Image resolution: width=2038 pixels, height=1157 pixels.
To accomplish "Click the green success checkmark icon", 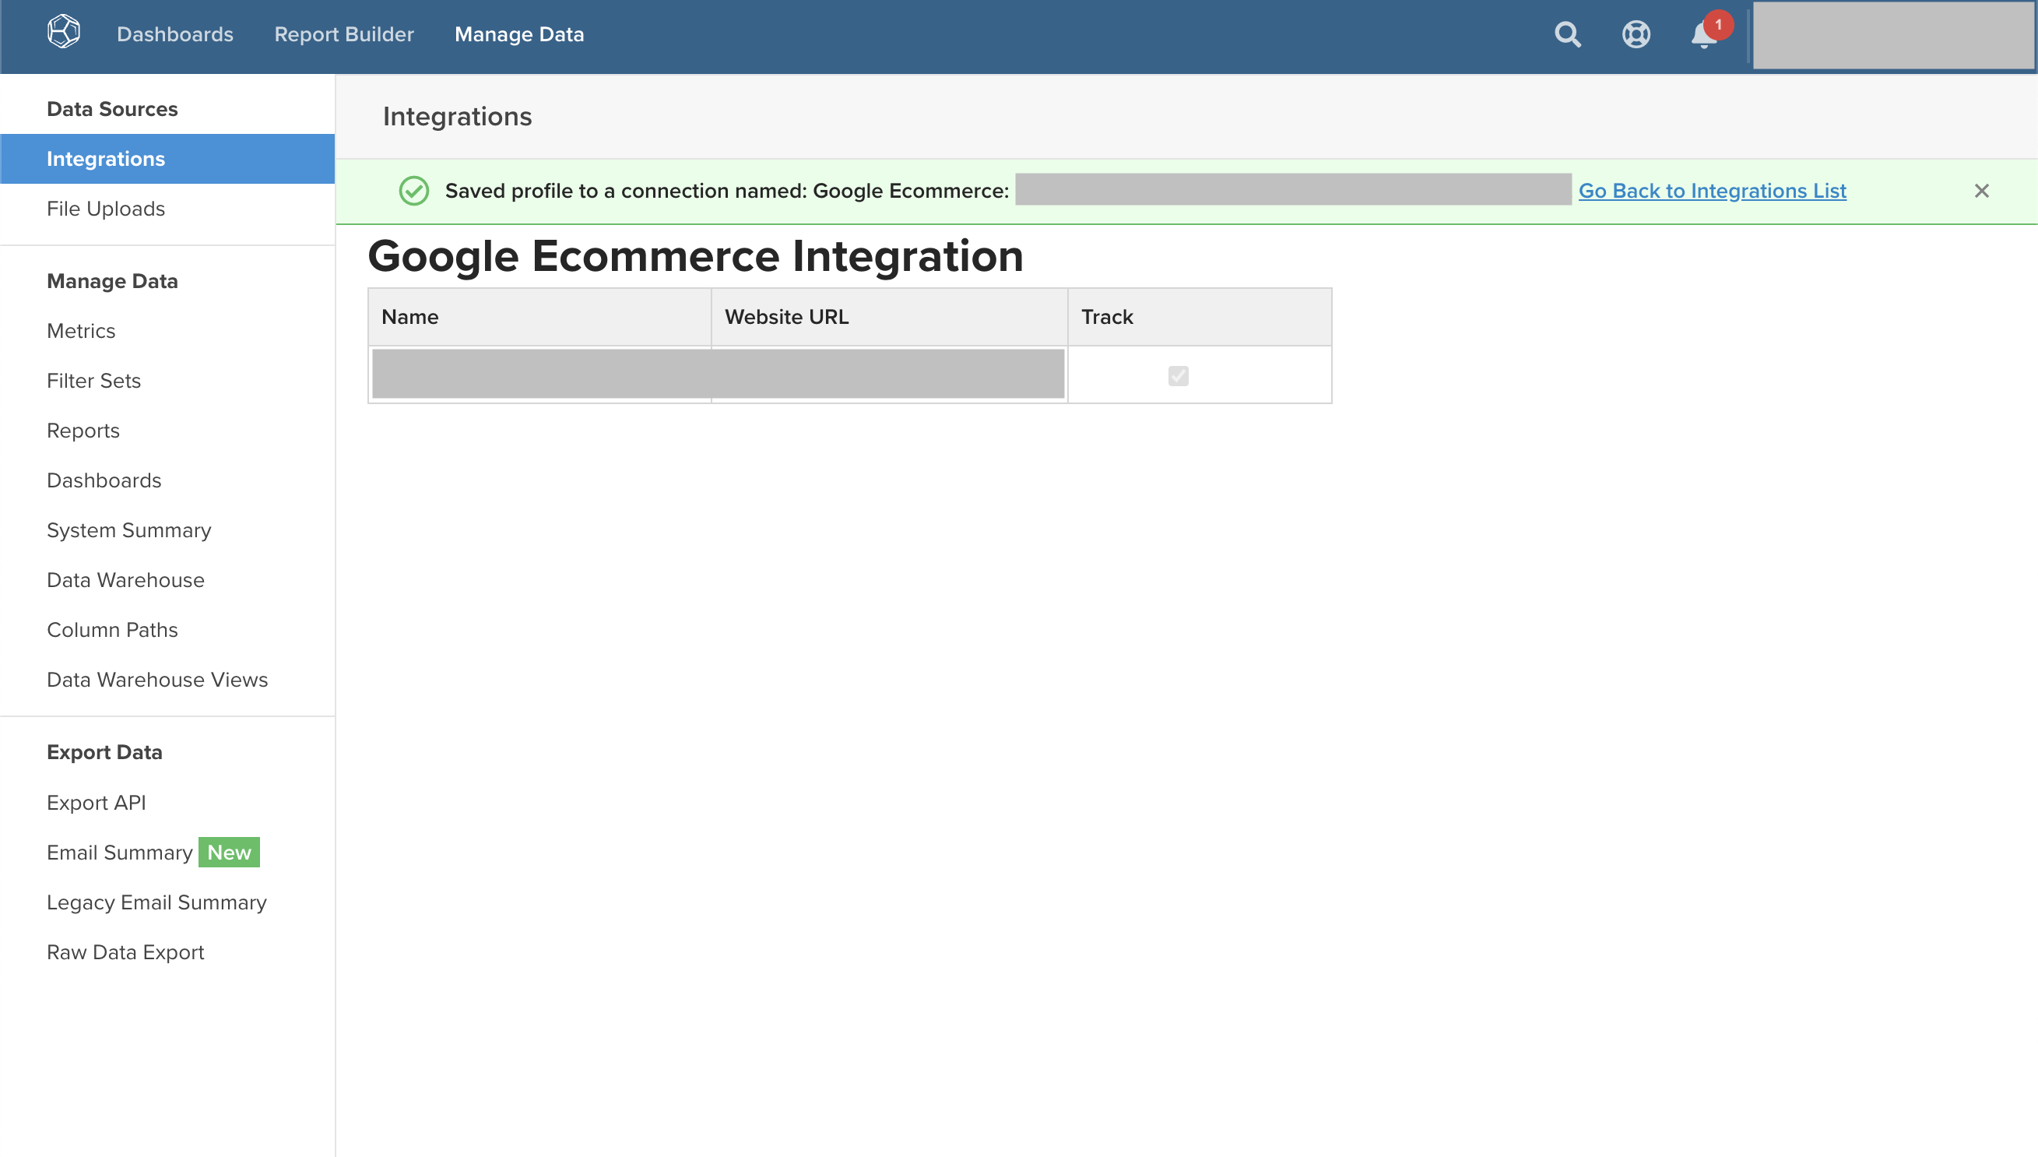I will [413, 191].
